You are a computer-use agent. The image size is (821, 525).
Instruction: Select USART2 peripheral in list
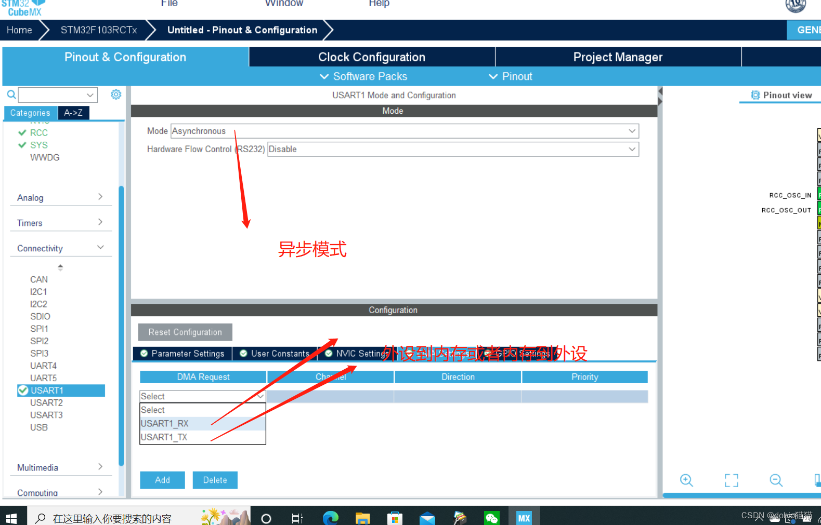point(46,403)
